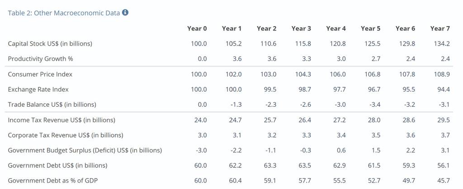Click the info icon beside Table 2 title

pos(125,12)
